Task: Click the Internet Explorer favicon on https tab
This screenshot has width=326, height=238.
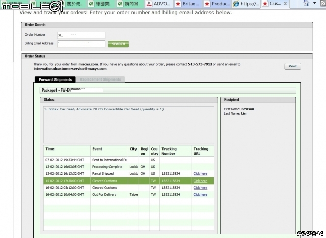Action: pyautogui.click(x=236, y=4)
